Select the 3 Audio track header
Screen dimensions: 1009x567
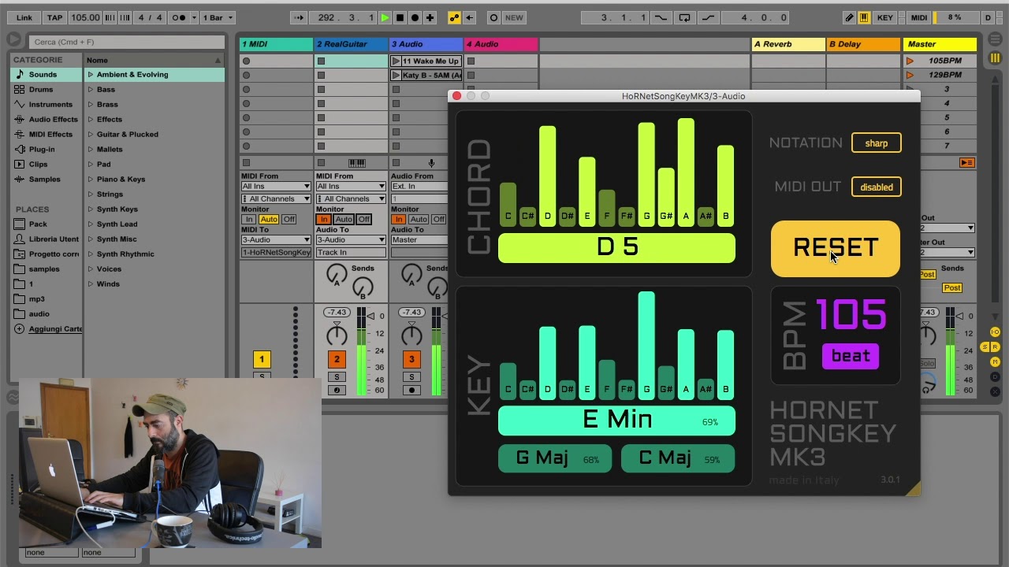[x=426, y=44]
